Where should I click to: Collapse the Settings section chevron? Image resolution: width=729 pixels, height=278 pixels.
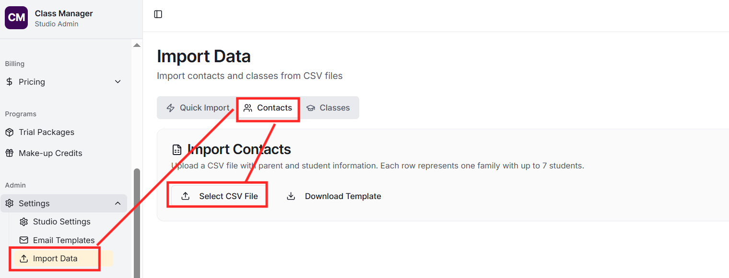click(x=118, y=203)
